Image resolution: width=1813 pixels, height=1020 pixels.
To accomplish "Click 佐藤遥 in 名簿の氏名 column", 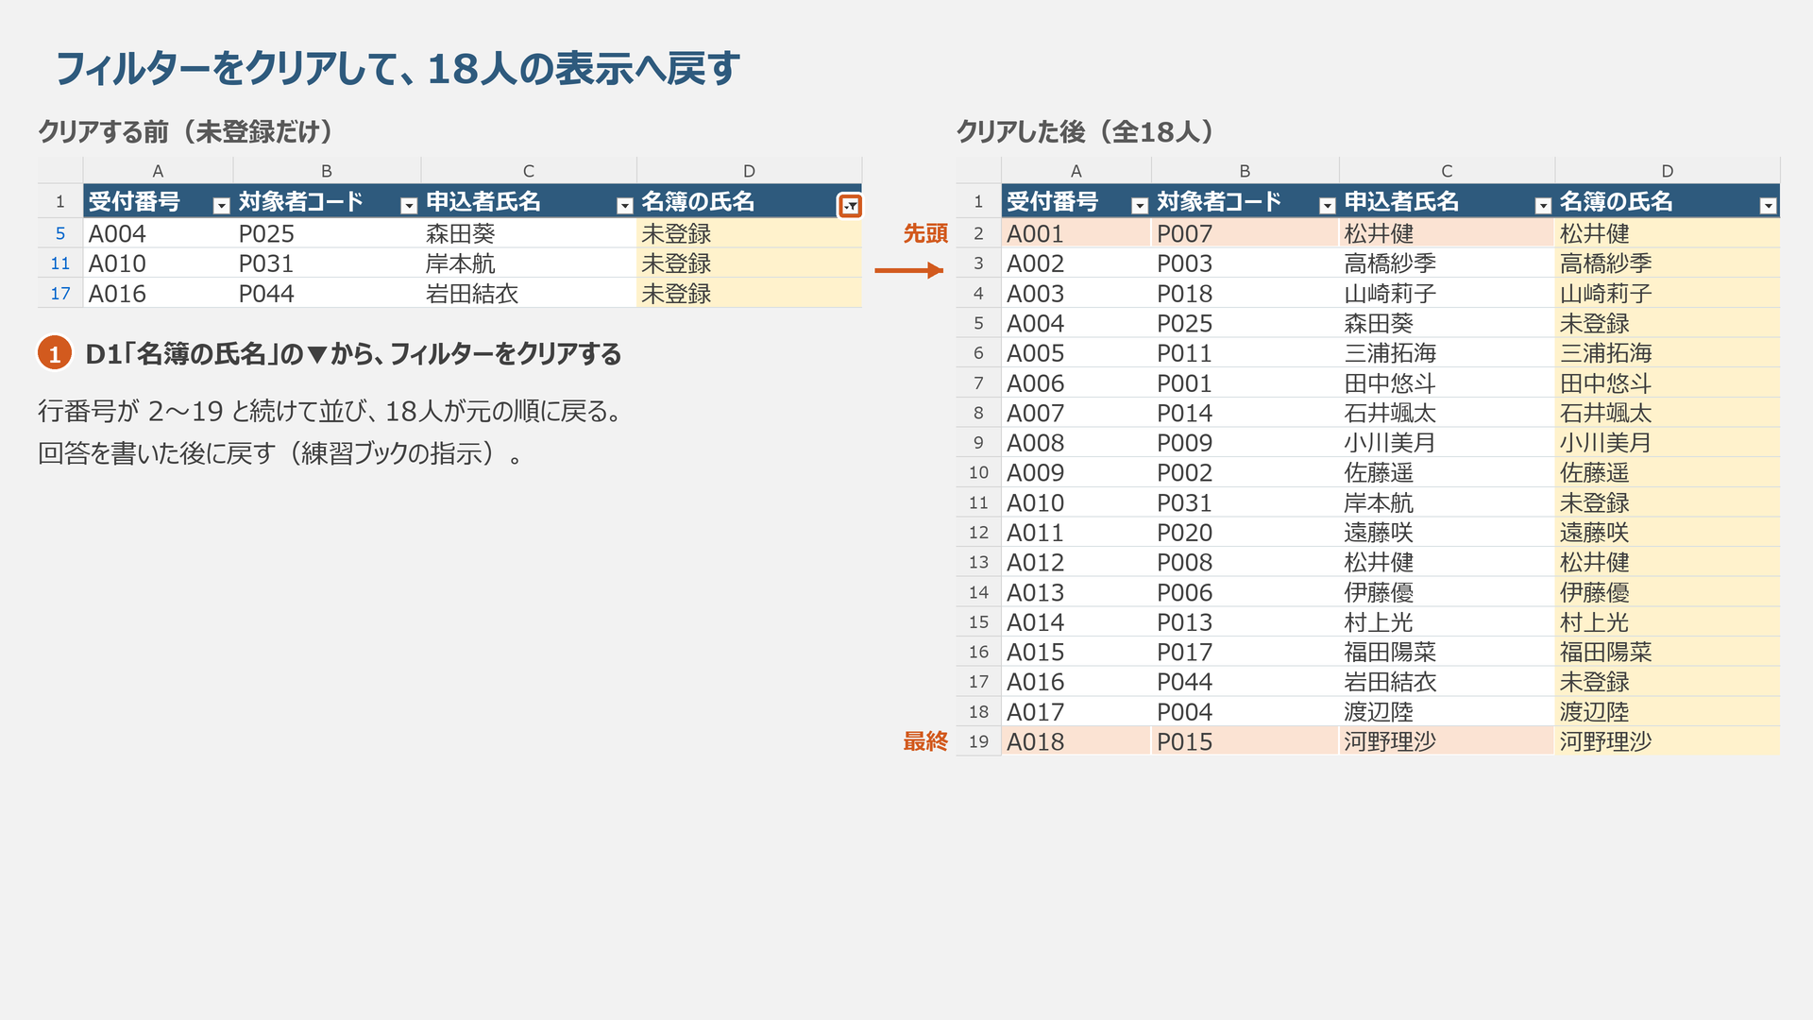I will click(x=1668, y=472).
